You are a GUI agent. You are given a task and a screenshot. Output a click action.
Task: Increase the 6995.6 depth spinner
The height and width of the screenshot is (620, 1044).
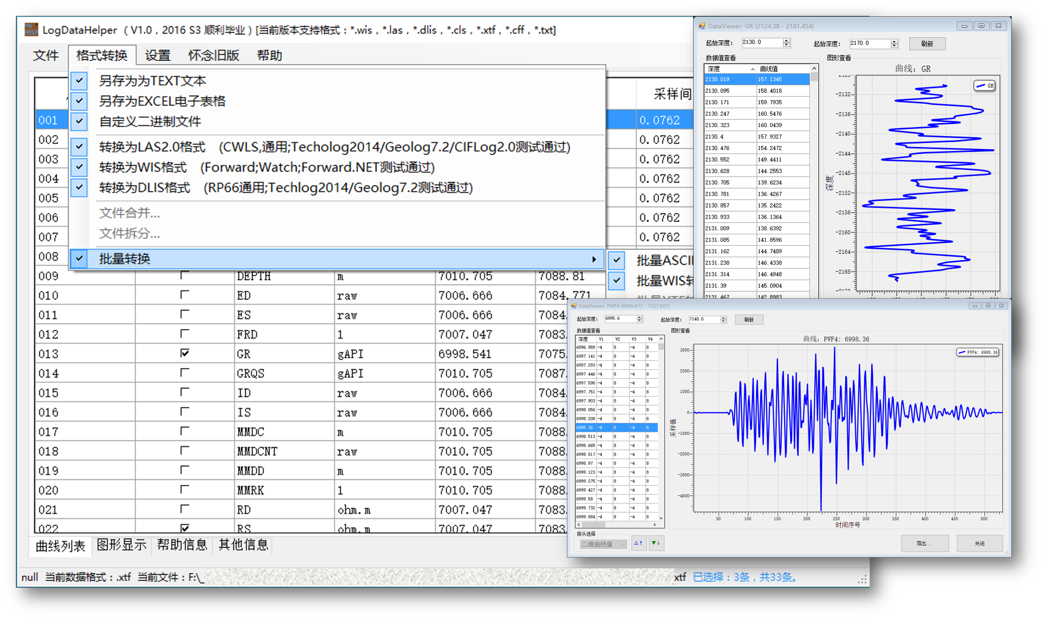click(x=640, y=317)
